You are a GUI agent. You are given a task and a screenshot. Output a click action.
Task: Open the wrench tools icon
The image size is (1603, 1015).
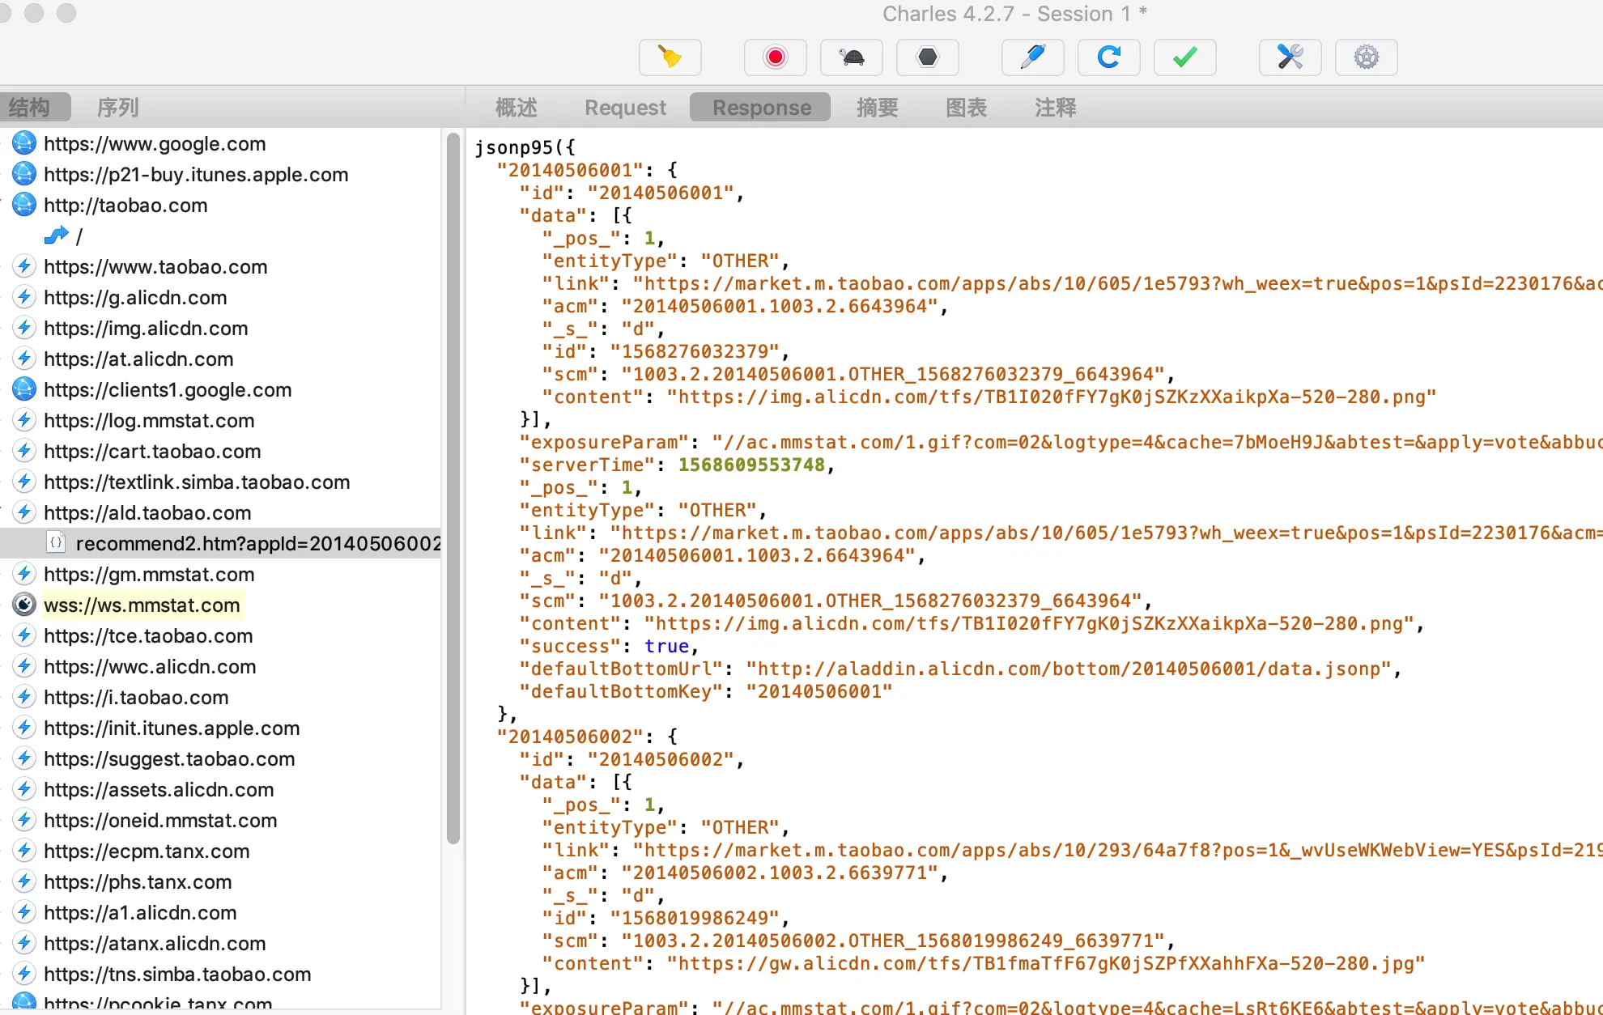point(1290,57)
